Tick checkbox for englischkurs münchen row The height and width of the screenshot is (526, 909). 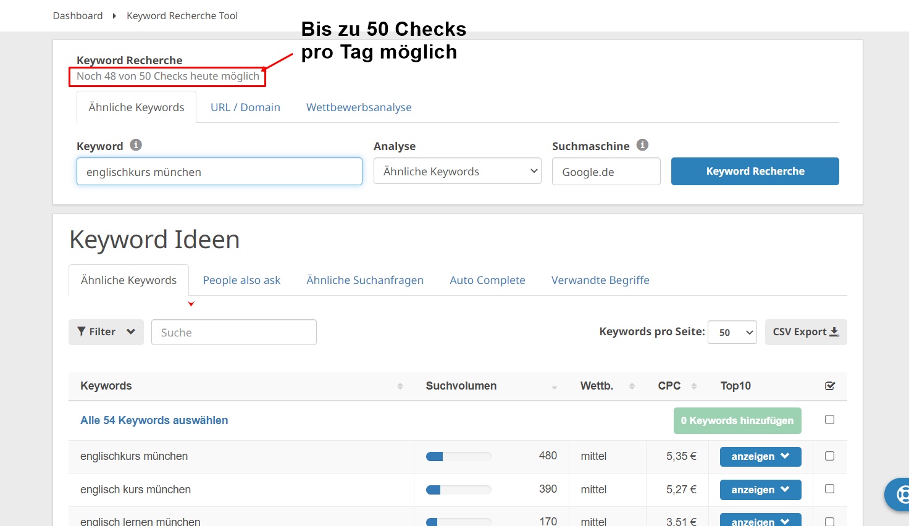pos(829,456)
